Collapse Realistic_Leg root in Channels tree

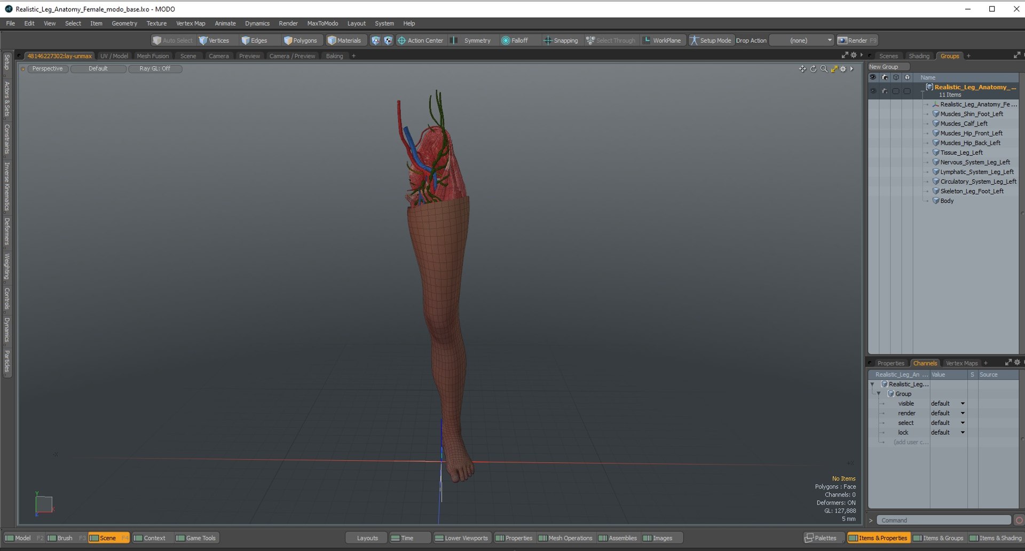872,384
